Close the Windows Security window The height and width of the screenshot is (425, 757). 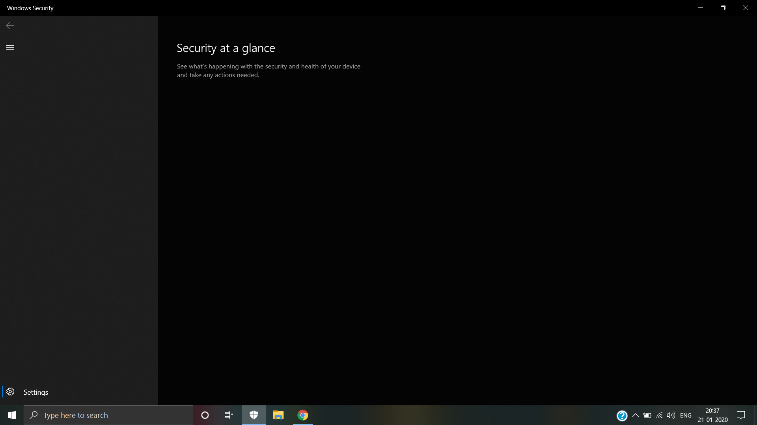point(746,8)
